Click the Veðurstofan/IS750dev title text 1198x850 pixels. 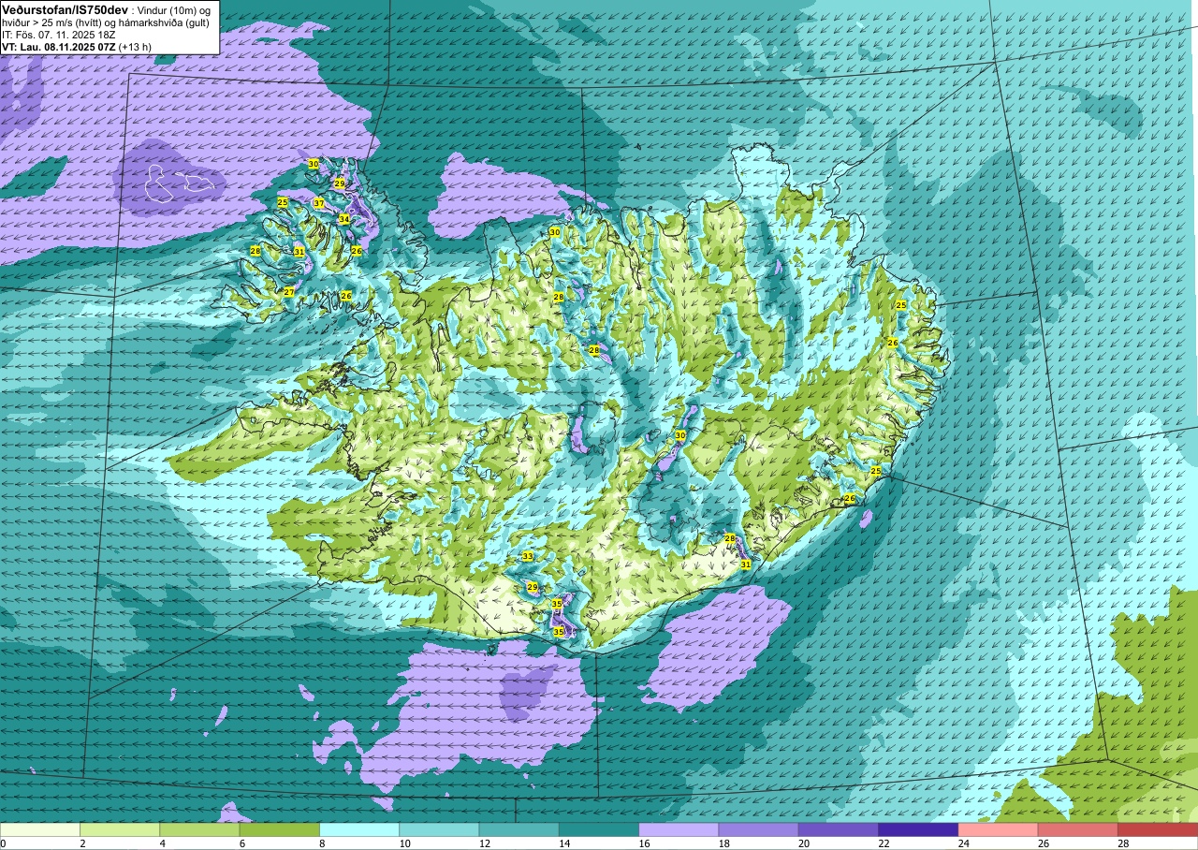pos(65,9)
